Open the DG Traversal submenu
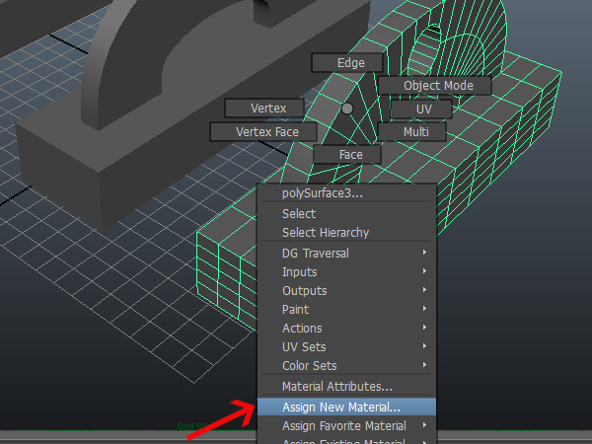Viewport: 592px width, 444px height. pos(346,253)
